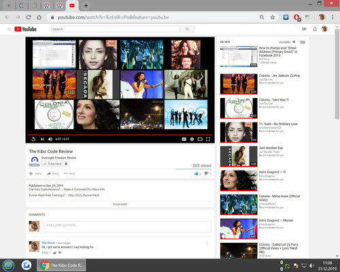Viewport: 340px width, 272px height.
Task: Click the replay video icon
Action: pos(33,139)
